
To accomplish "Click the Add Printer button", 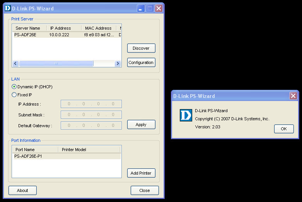I will pos(141,173).
